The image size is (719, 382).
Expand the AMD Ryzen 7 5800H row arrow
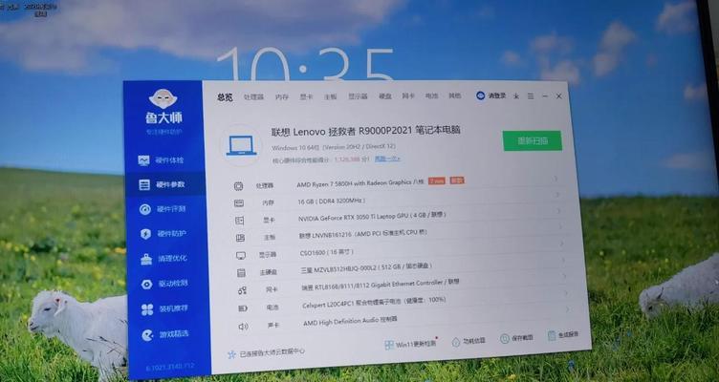coord(556,179)
